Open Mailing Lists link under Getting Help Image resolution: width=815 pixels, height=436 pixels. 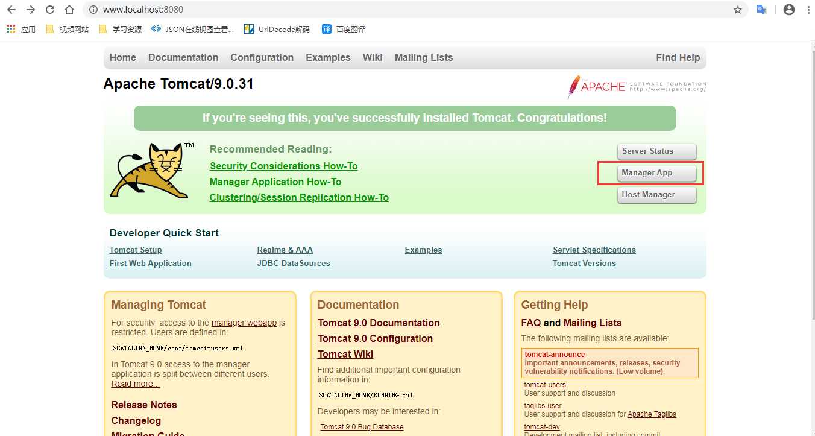tap(593, 323)
